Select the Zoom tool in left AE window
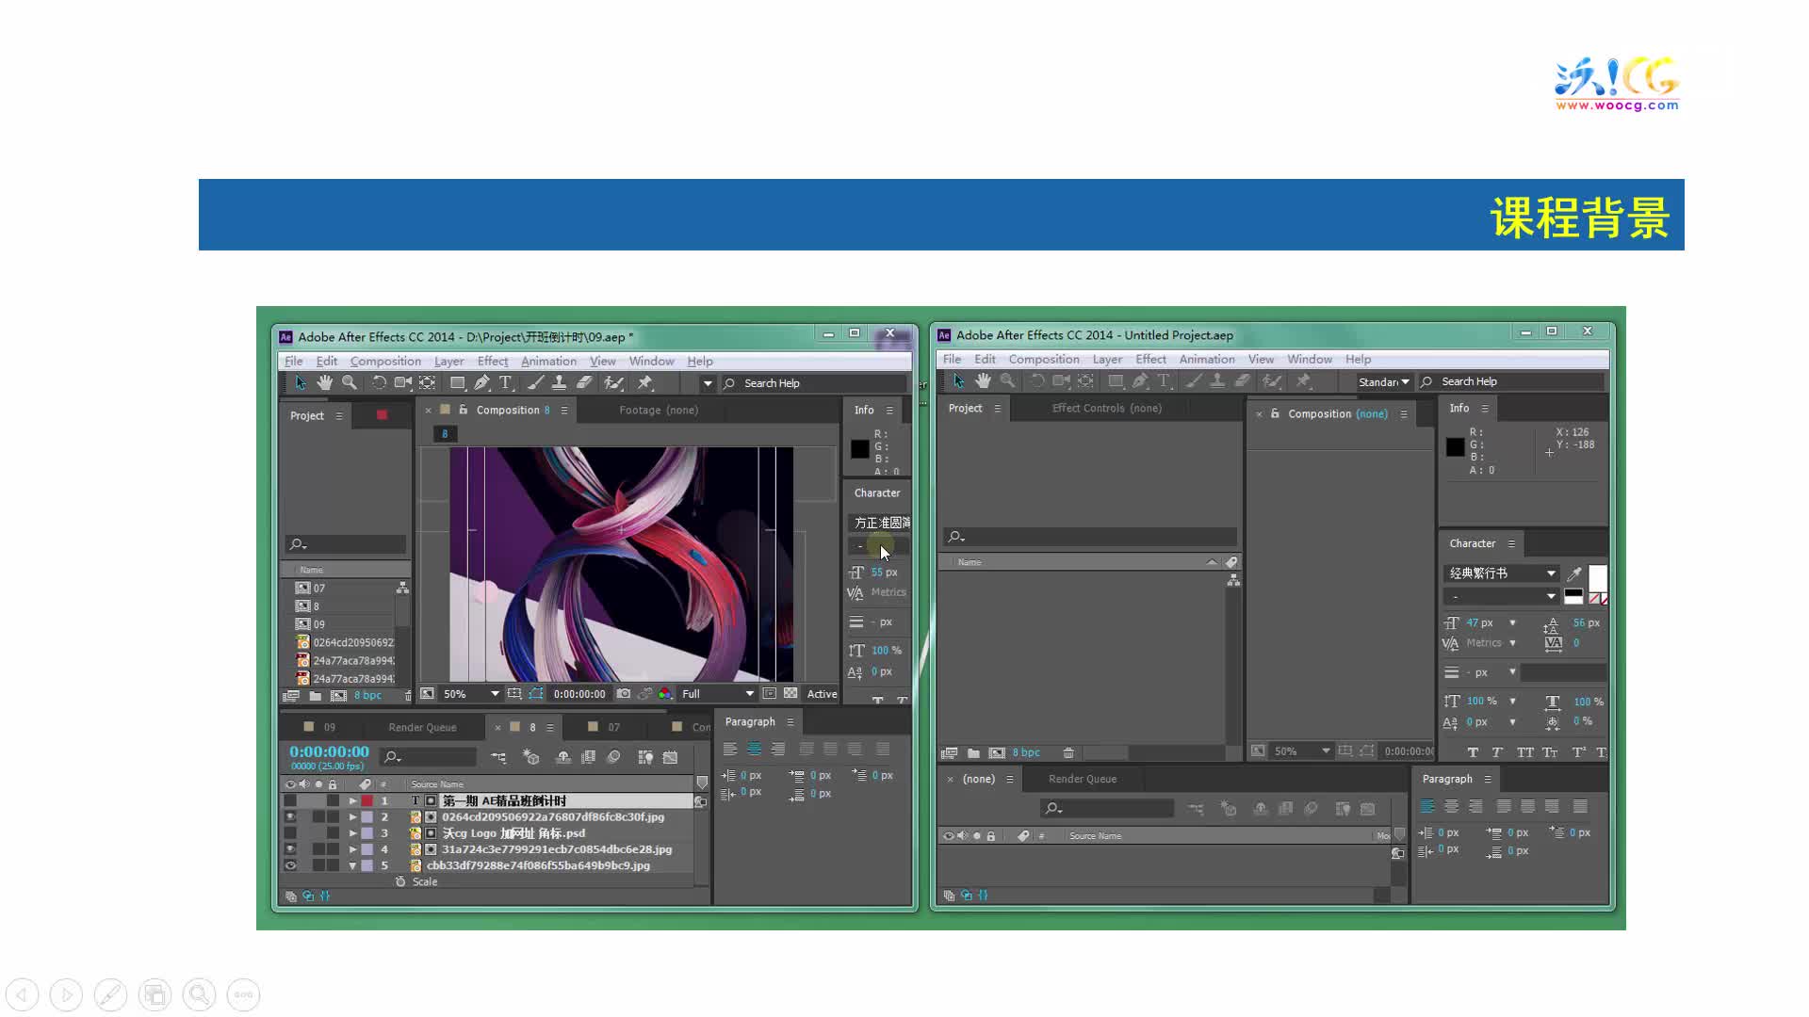 [x=350, y=382]
